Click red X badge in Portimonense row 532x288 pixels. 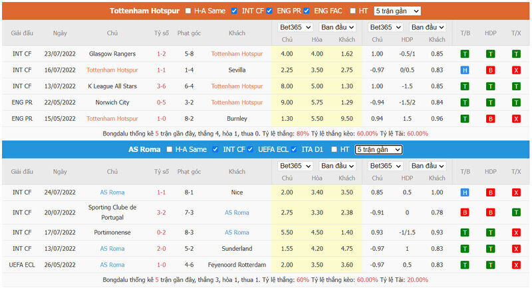point(516,232)
